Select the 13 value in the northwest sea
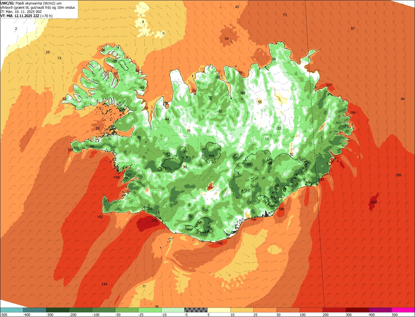 click(59, 58)
